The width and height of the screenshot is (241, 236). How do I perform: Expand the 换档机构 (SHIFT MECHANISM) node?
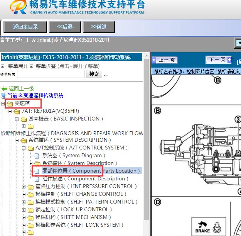(24, 217)
